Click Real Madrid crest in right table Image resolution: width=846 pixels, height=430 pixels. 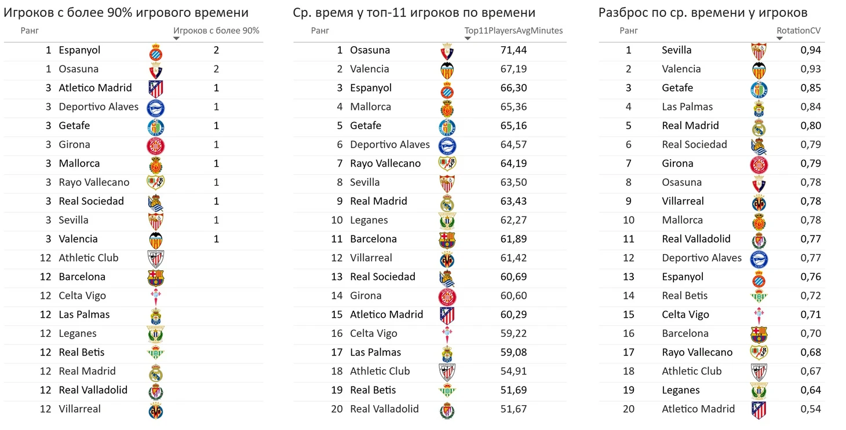759,127
